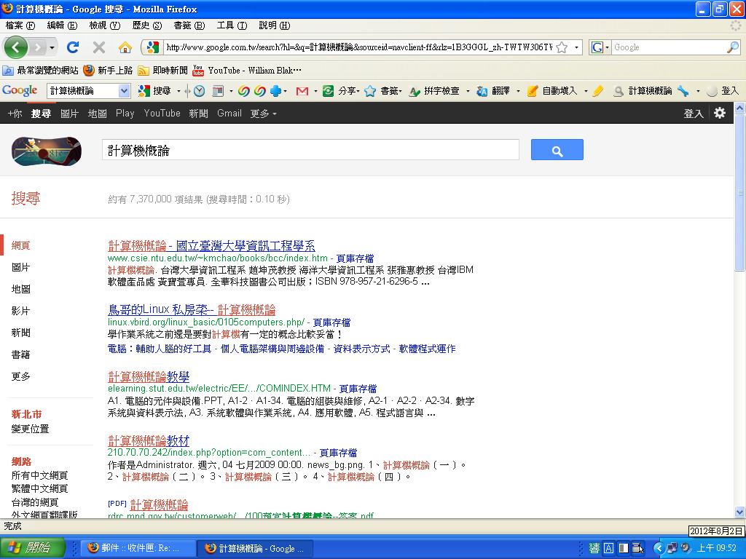Click the Google logo on the Google Toolbar
Viewport: 746px width, 559px height.
pos(20,90)
